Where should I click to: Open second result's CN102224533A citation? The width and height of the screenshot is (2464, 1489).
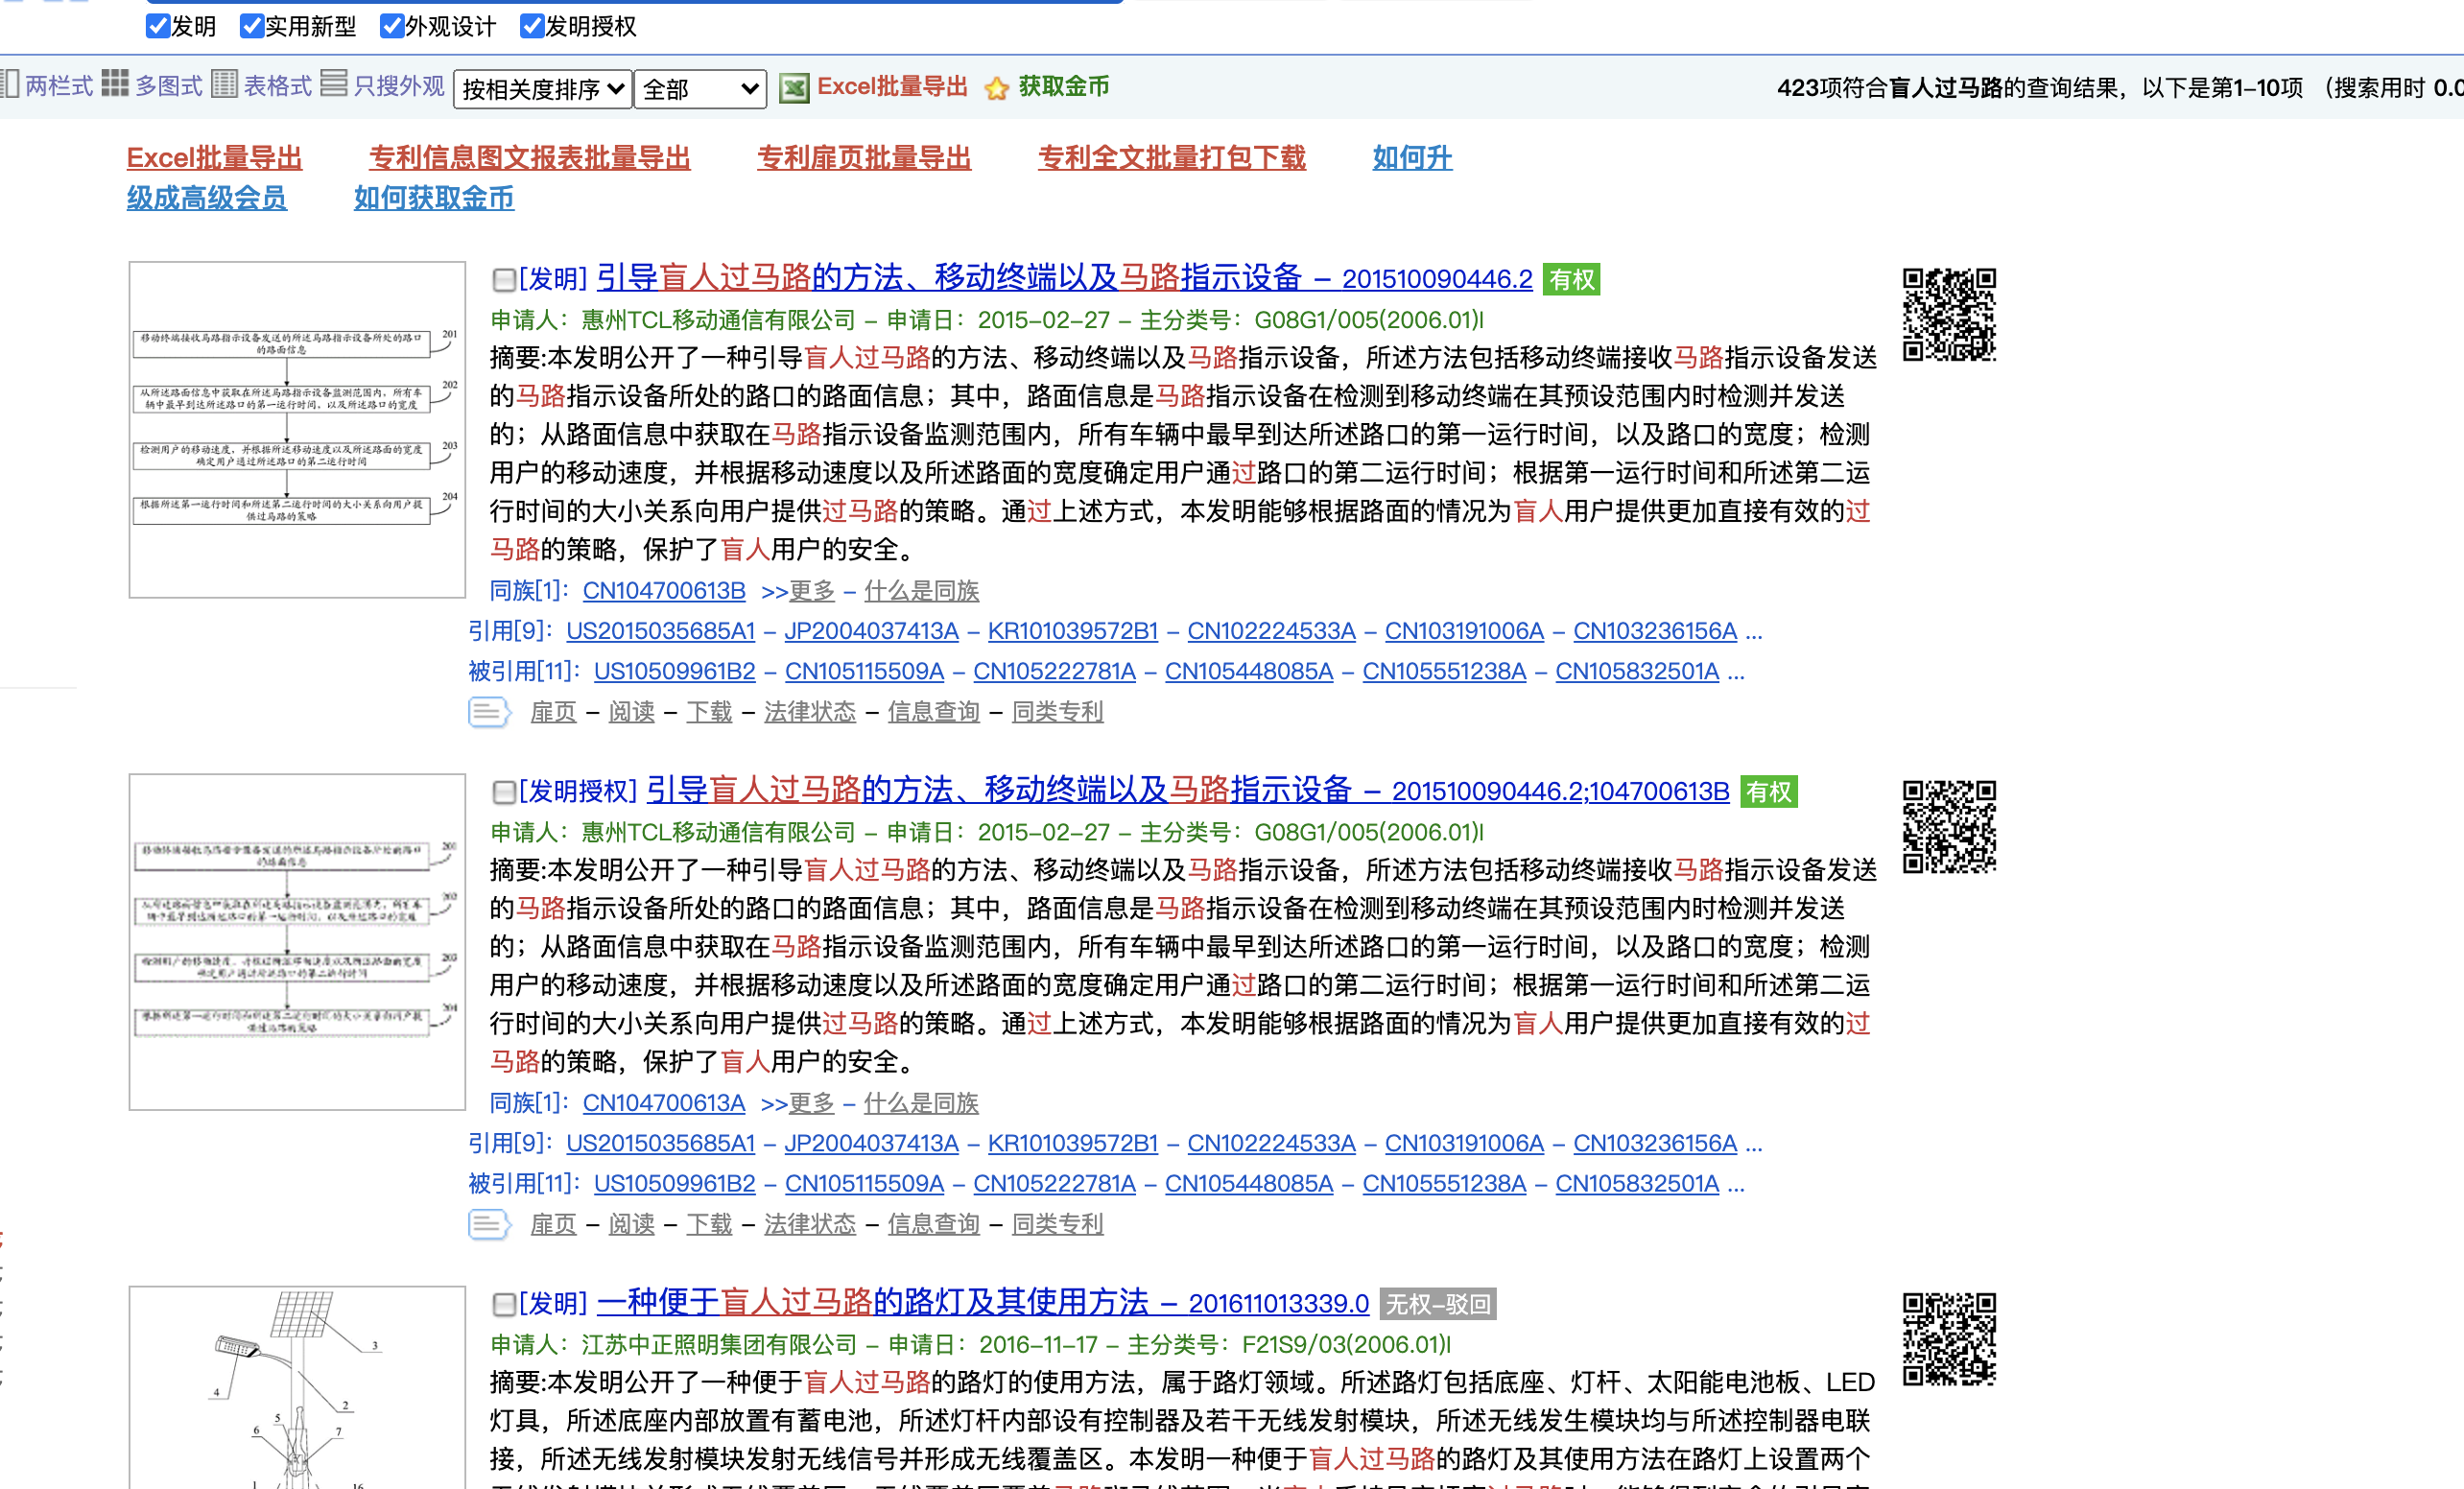click(1271, 1143)
